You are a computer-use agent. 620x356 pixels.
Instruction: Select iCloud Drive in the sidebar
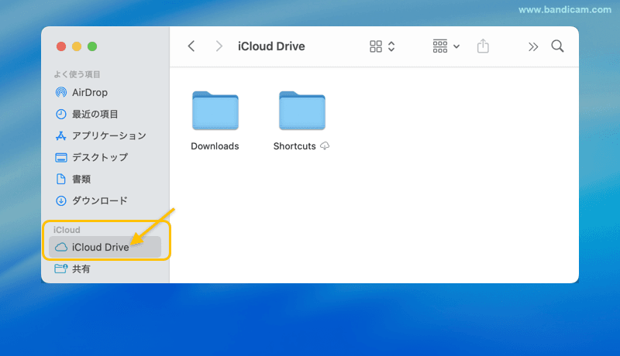tap(105, 247)
